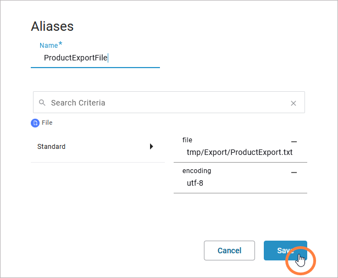Remove the encoding parameter using minus
The height and width of the screenshot is (278, 338).
coord(294,172)
